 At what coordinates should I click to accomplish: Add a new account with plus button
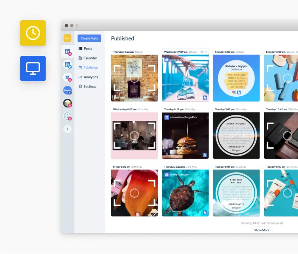click(68, 129)
